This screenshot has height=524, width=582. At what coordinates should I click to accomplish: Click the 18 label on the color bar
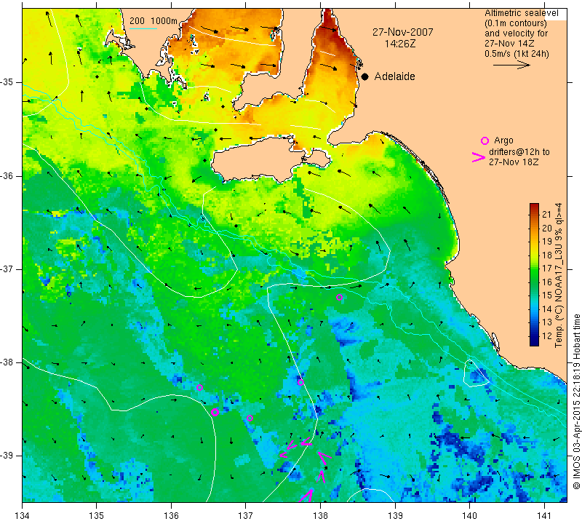[x=547, y=255]
